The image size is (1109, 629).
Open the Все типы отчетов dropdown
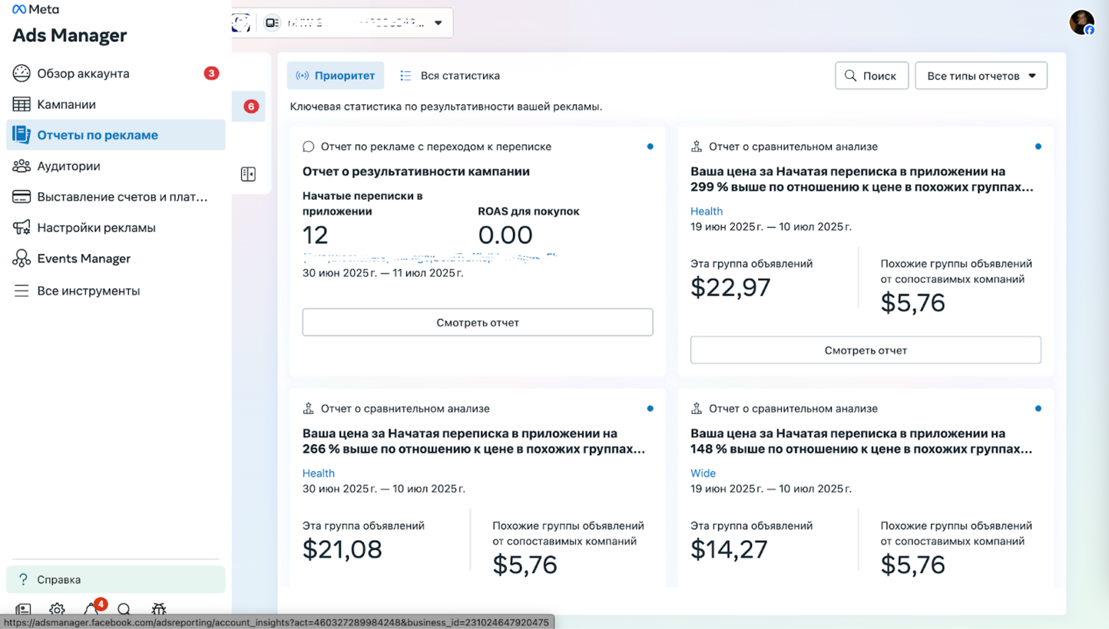(x=981, y=75)
